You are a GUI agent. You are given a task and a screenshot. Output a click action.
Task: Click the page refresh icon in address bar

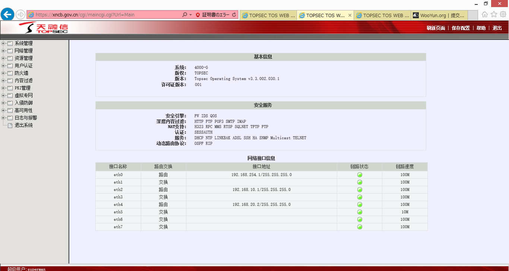click(234, 15)
